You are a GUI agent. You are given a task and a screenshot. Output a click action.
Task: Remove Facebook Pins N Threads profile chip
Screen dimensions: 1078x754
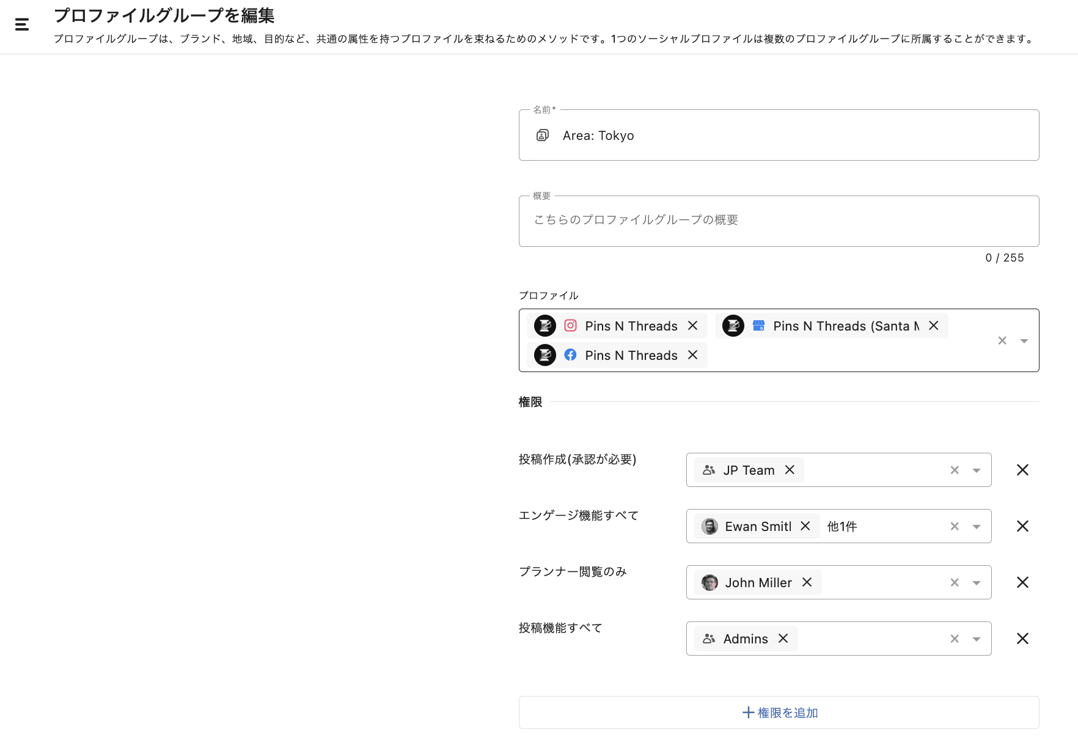click(692, 355)
